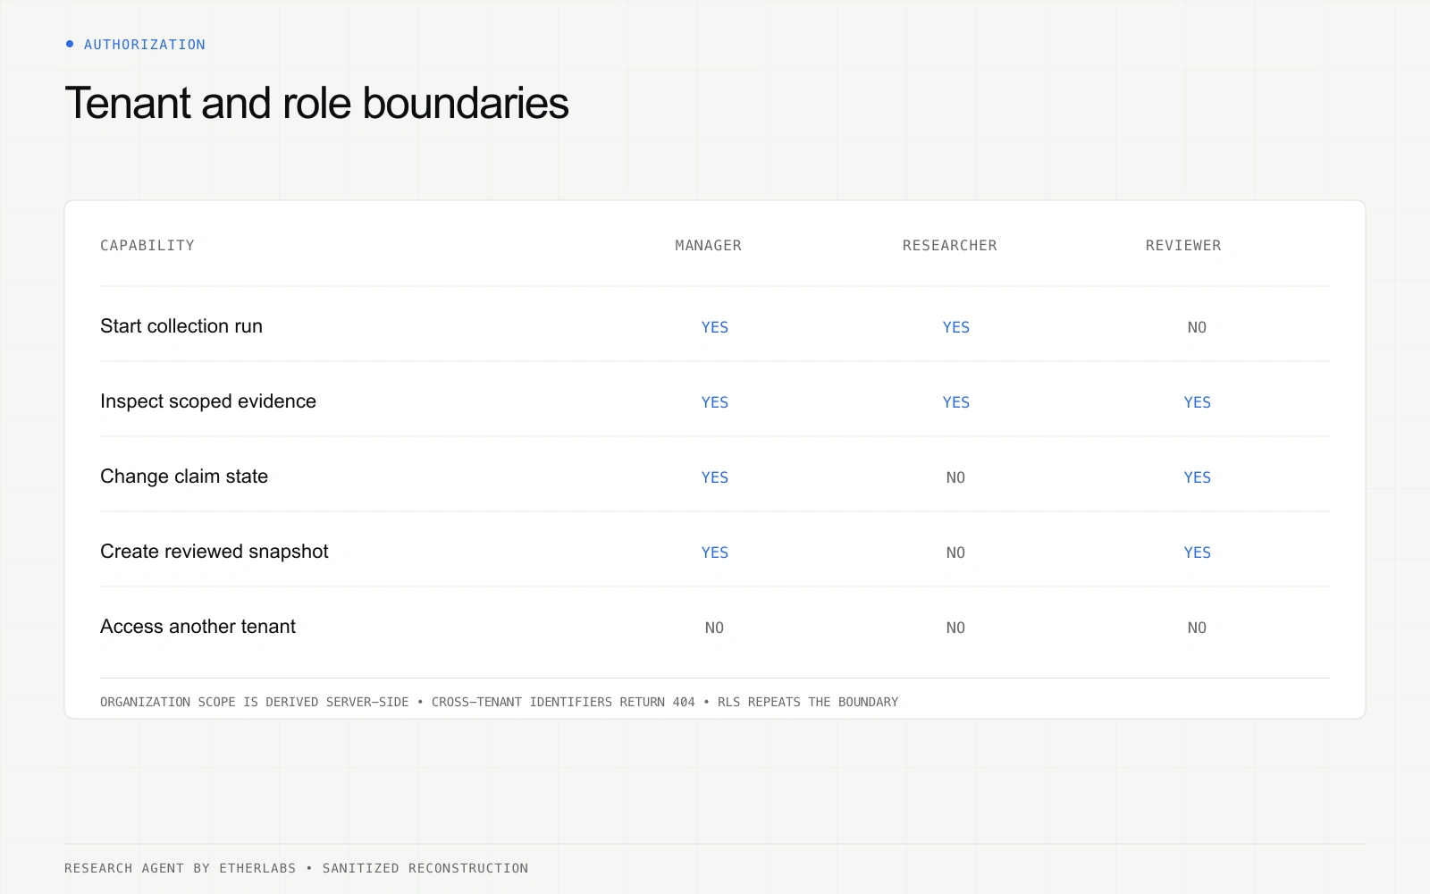Click the CAPABILITY column header
The width and height of the screenshot is (1430, 894).
click(147, 245)
